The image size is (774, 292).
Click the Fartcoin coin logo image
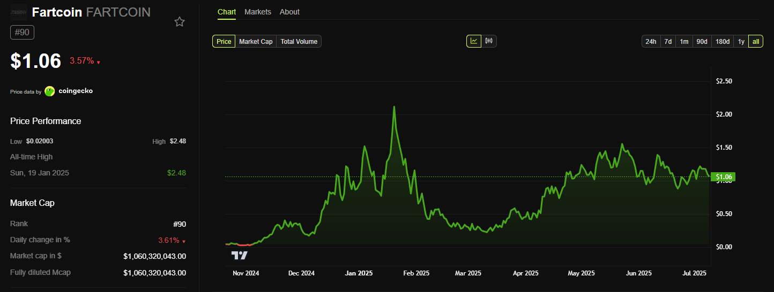[19, 12]
